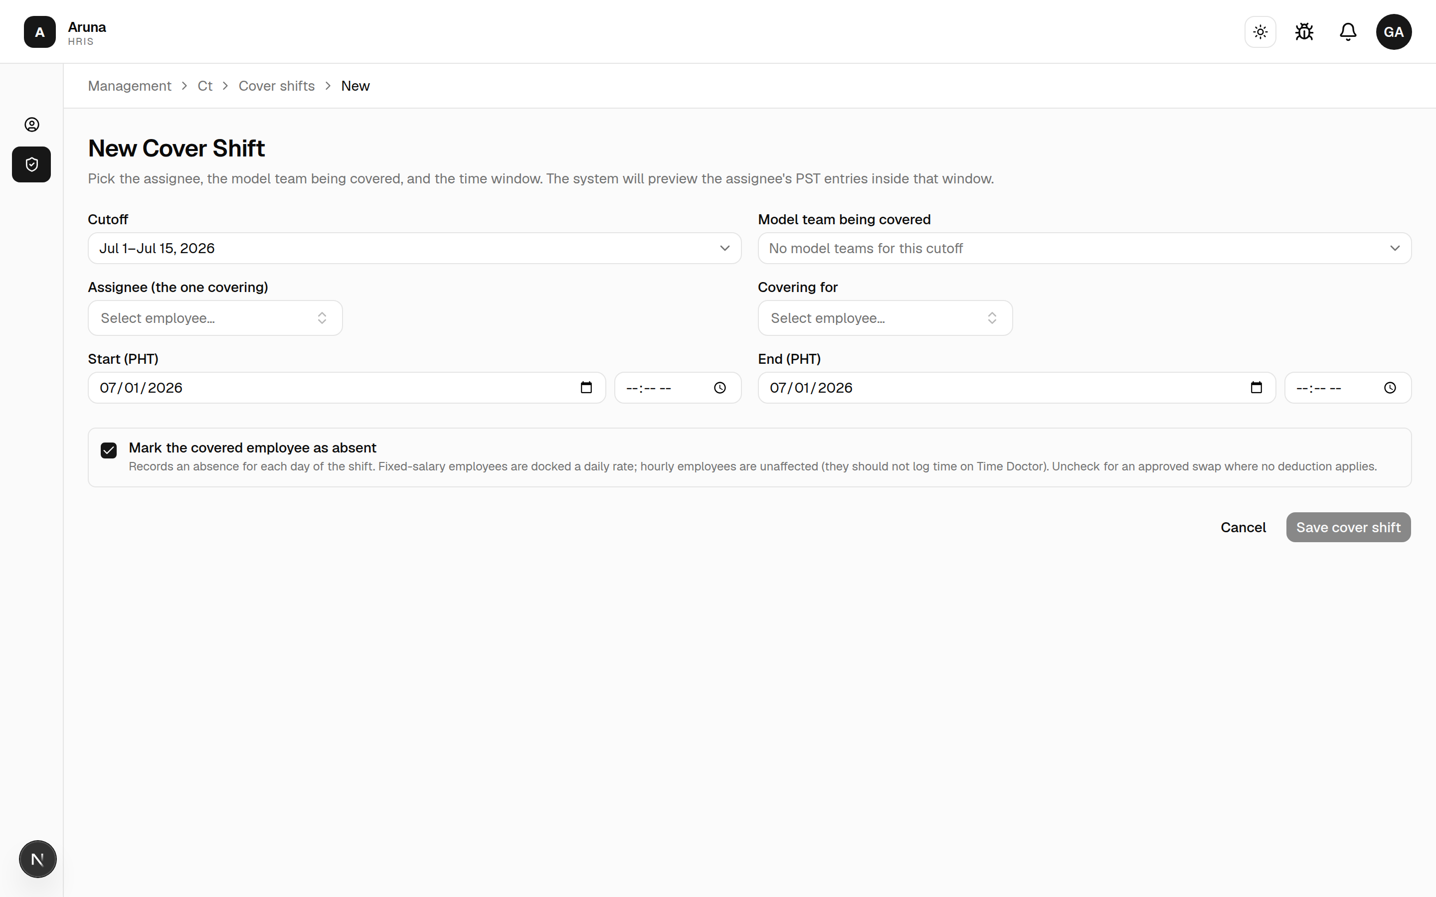Open the Start time clock icon
1436x897 pixels.
coord(720,387)
